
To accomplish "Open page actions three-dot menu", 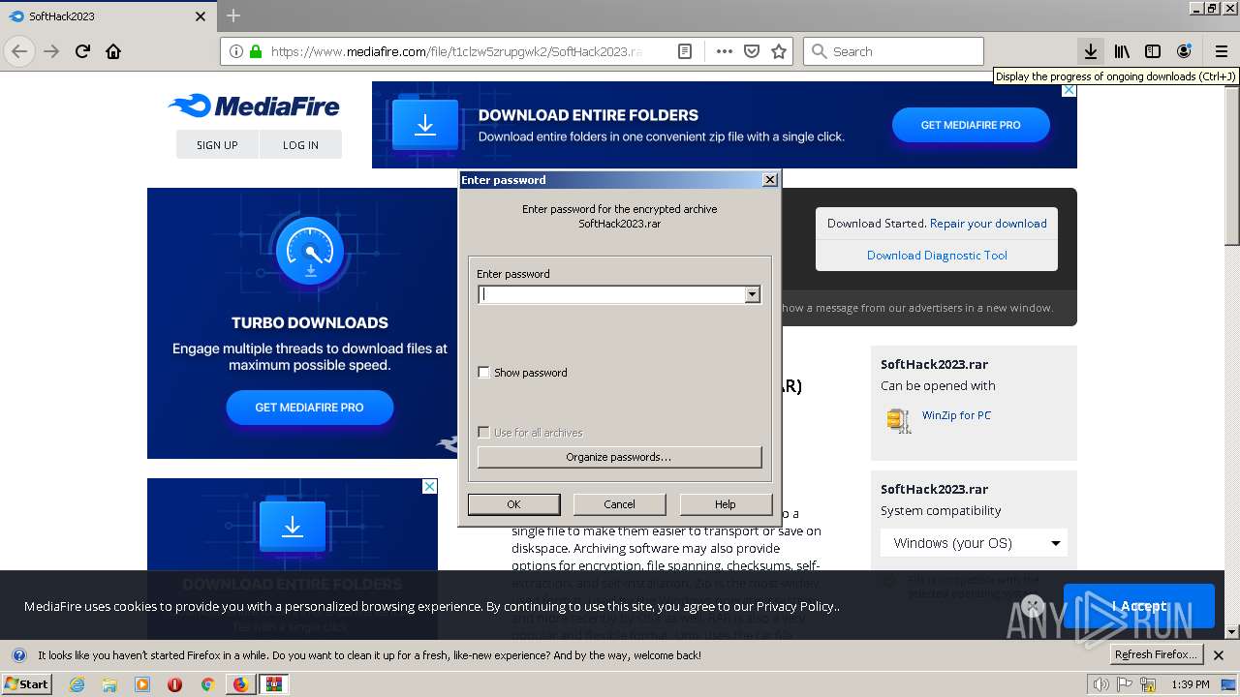I will point(724,51).
